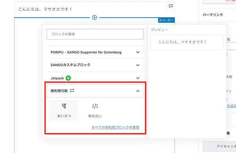Expand the SANGOカスタムブロック section
The width and height of the screenshot is (236, 153).
(x=95, y=65)
